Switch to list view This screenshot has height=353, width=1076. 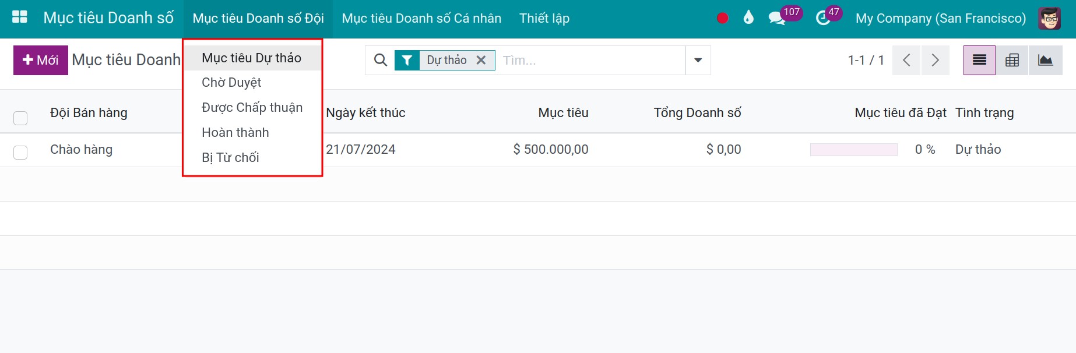pos(979,60)
